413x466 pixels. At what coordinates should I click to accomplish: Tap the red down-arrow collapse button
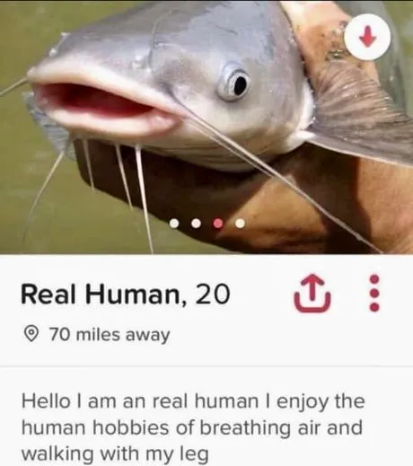[x=367, y=37]
